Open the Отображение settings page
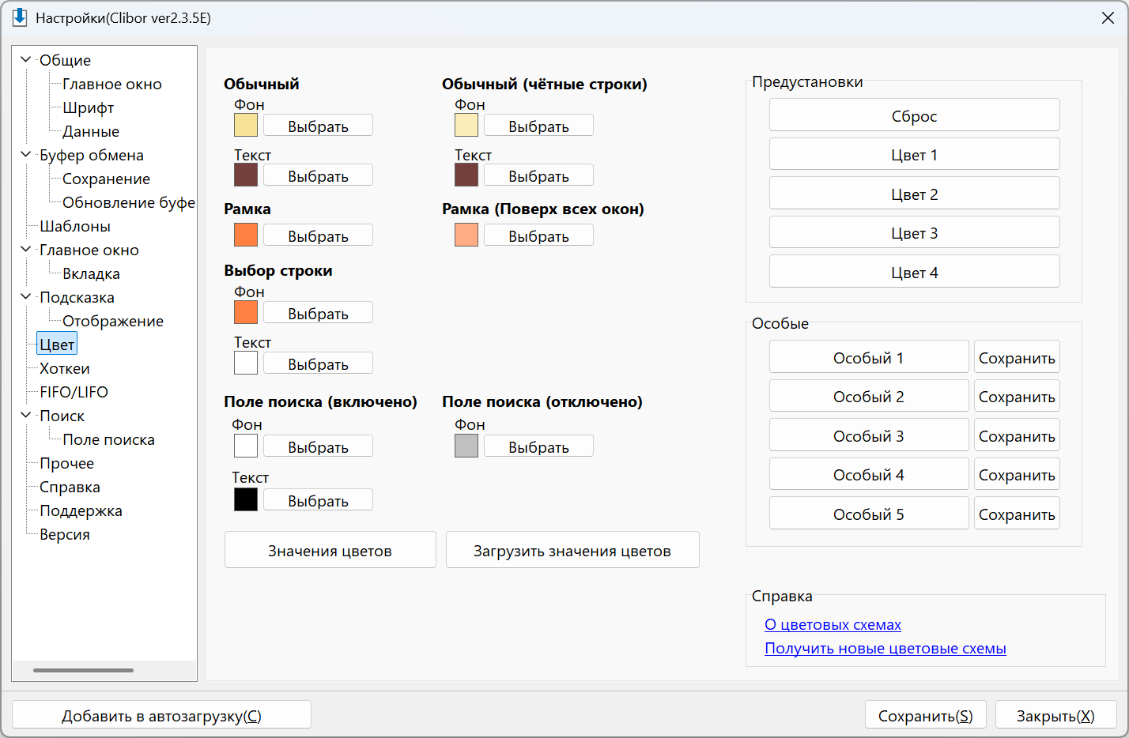This screenshot has width=1129, height=738. pyautogui.click(x=113, y=321)
